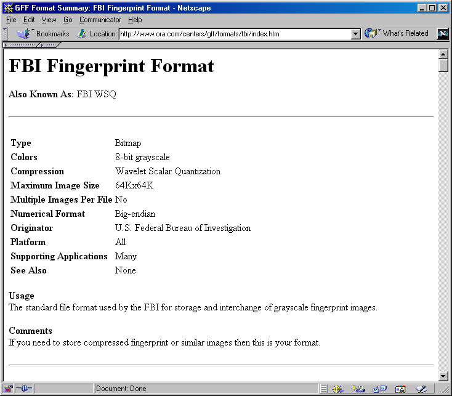Click the 'Bitmap' type value
This screenshot has width=452, height=396.
(128, 143)
